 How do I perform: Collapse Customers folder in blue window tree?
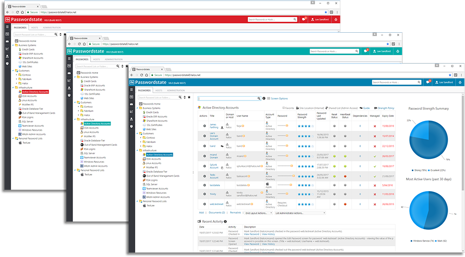coord(137,134)
